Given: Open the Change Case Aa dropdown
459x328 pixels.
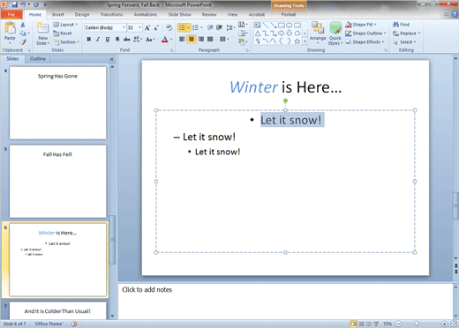Looking at the screenshot, I should (x=150, y=39).
